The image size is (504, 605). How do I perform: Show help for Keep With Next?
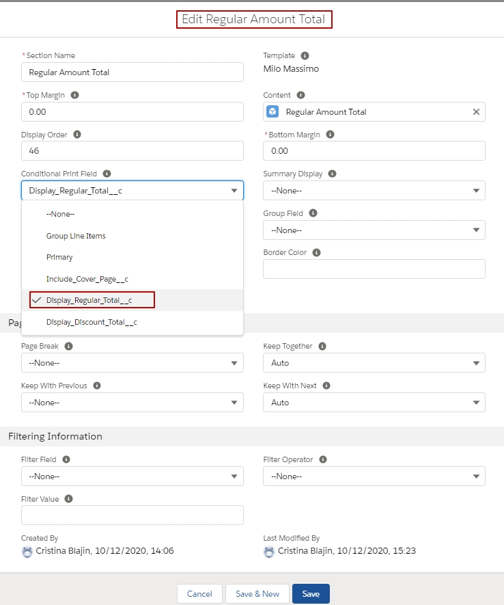[x=326, y=386]
